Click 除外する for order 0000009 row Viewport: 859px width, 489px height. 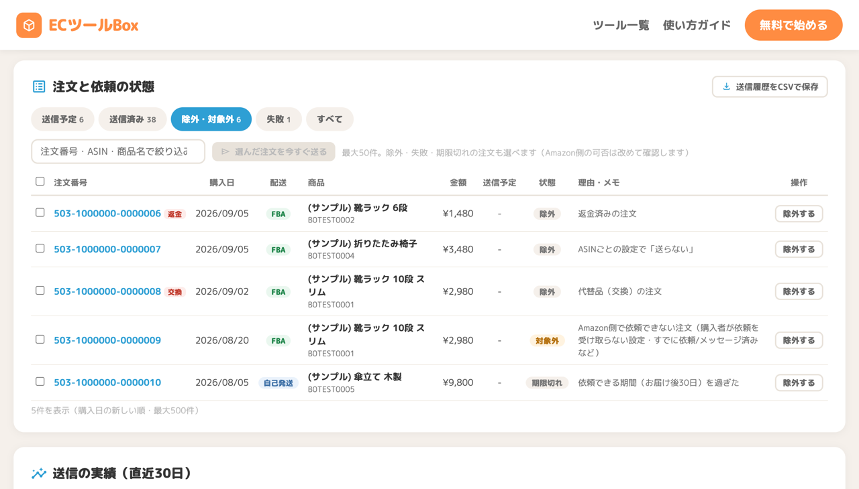pyautogui.click(x=799, y=340)
